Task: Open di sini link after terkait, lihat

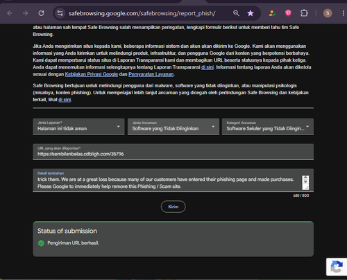Action: pos(65,100)
